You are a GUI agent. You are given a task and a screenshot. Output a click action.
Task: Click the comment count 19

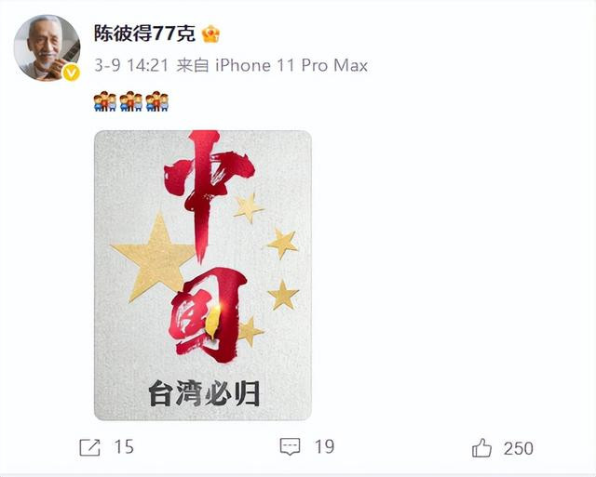[x=324, y=446]
